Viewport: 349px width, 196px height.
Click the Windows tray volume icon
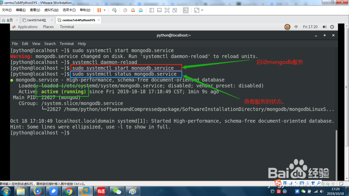(x=322, y=191)
